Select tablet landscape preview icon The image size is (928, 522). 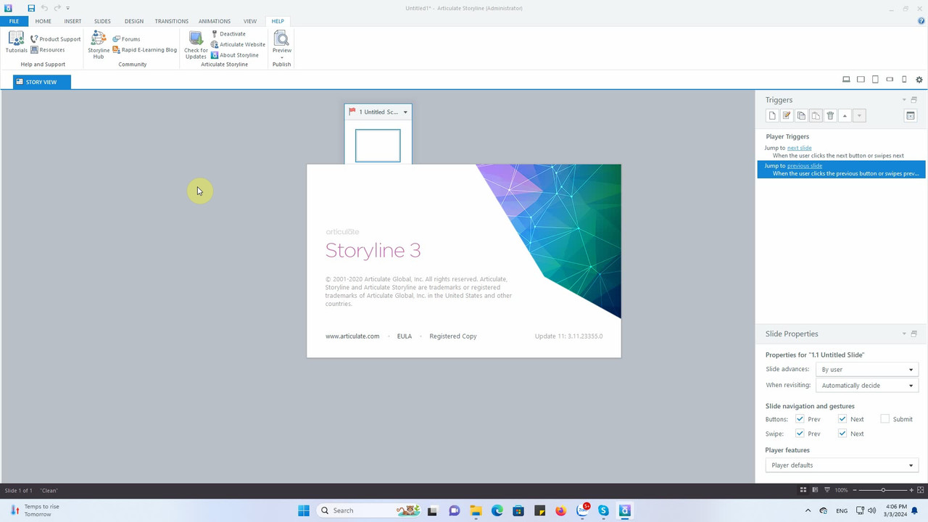[x=861, y=80]
